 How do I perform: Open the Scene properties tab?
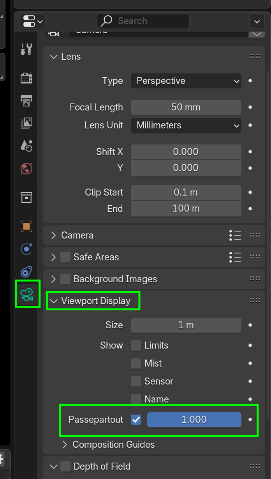26,146
